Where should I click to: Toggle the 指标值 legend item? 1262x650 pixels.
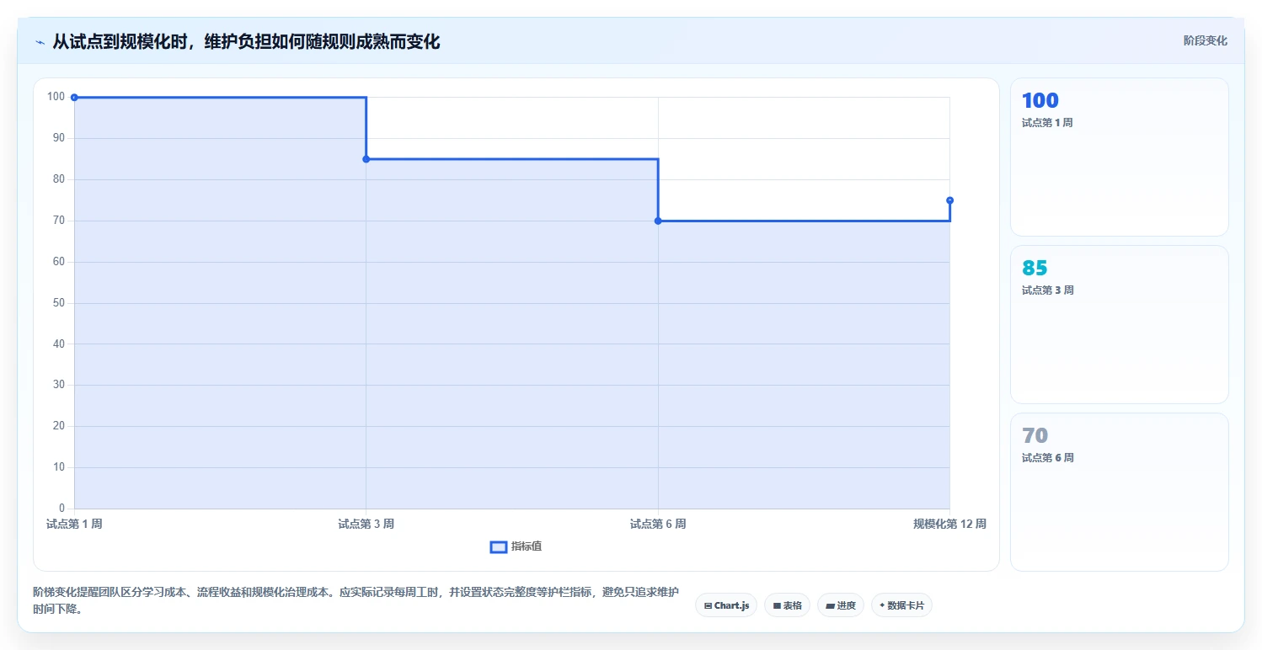click(516, 546)
